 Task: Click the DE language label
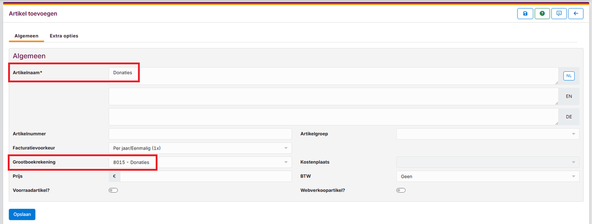569,117
